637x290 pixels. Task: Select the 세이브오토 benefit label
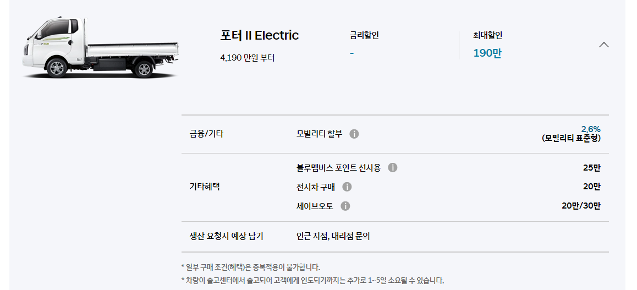(x=315, y=206)
